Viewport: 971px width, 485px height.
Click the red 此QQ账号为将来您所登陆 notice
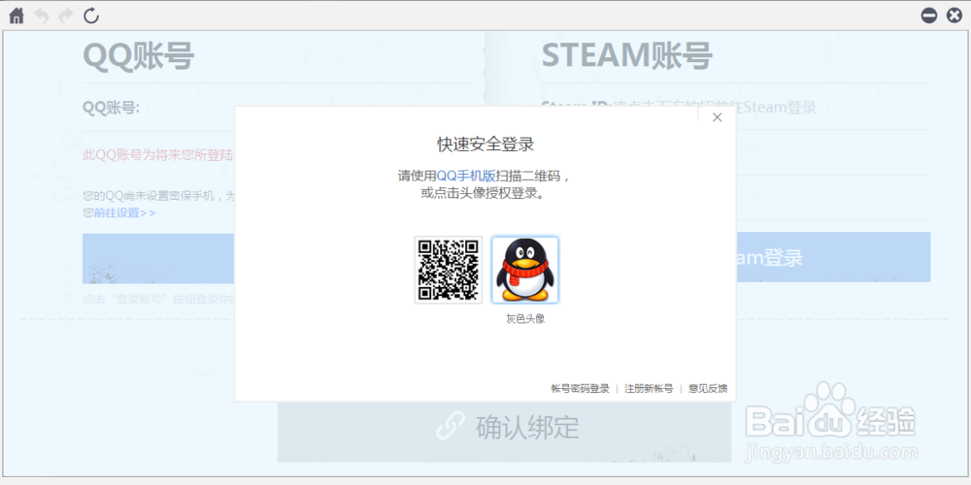pyautogui.click(x=158, y=154)
